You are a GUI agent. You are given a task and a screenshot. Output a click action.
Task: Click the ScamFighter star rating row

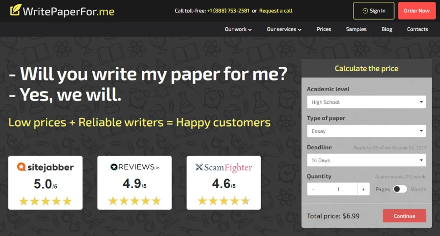pyautogui.click(x=223, y=201)
